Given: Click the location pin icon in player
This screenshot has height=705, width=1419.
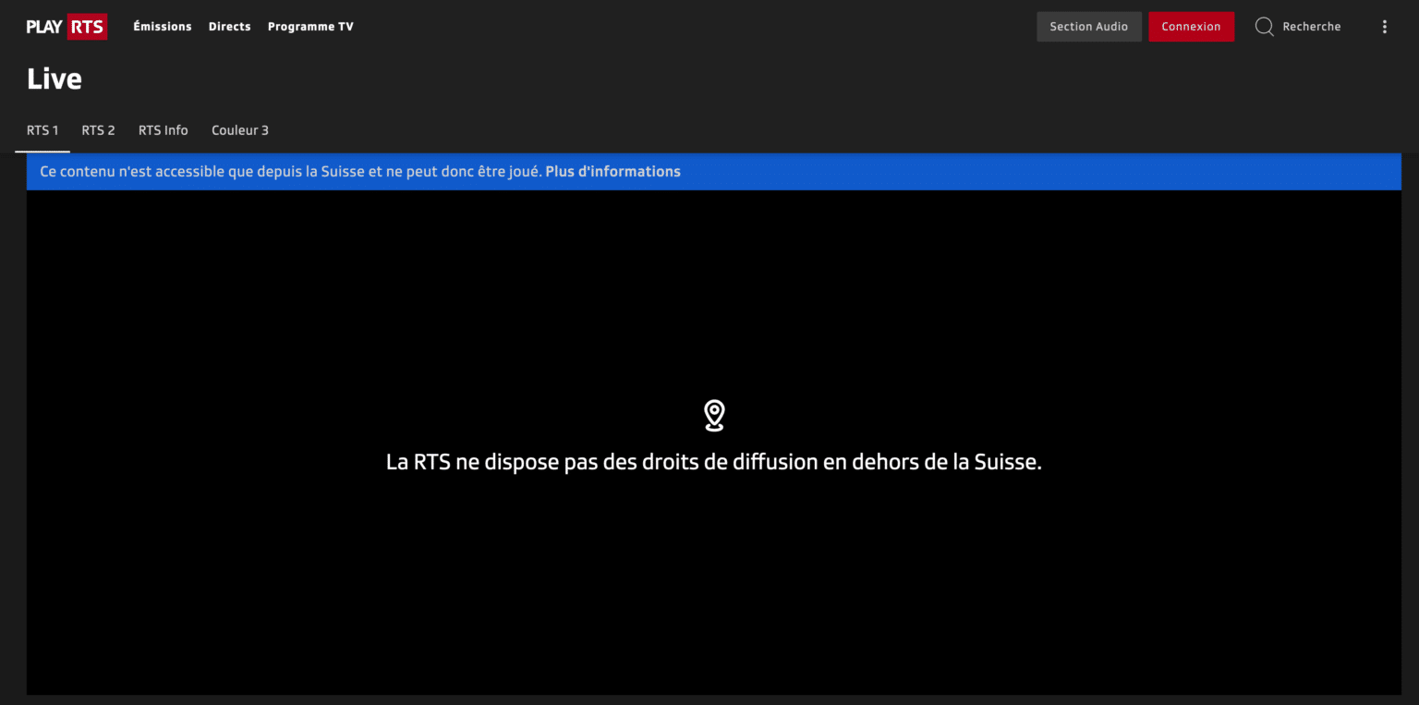Looking at the screenshot, I should click(x=713, y=416).
